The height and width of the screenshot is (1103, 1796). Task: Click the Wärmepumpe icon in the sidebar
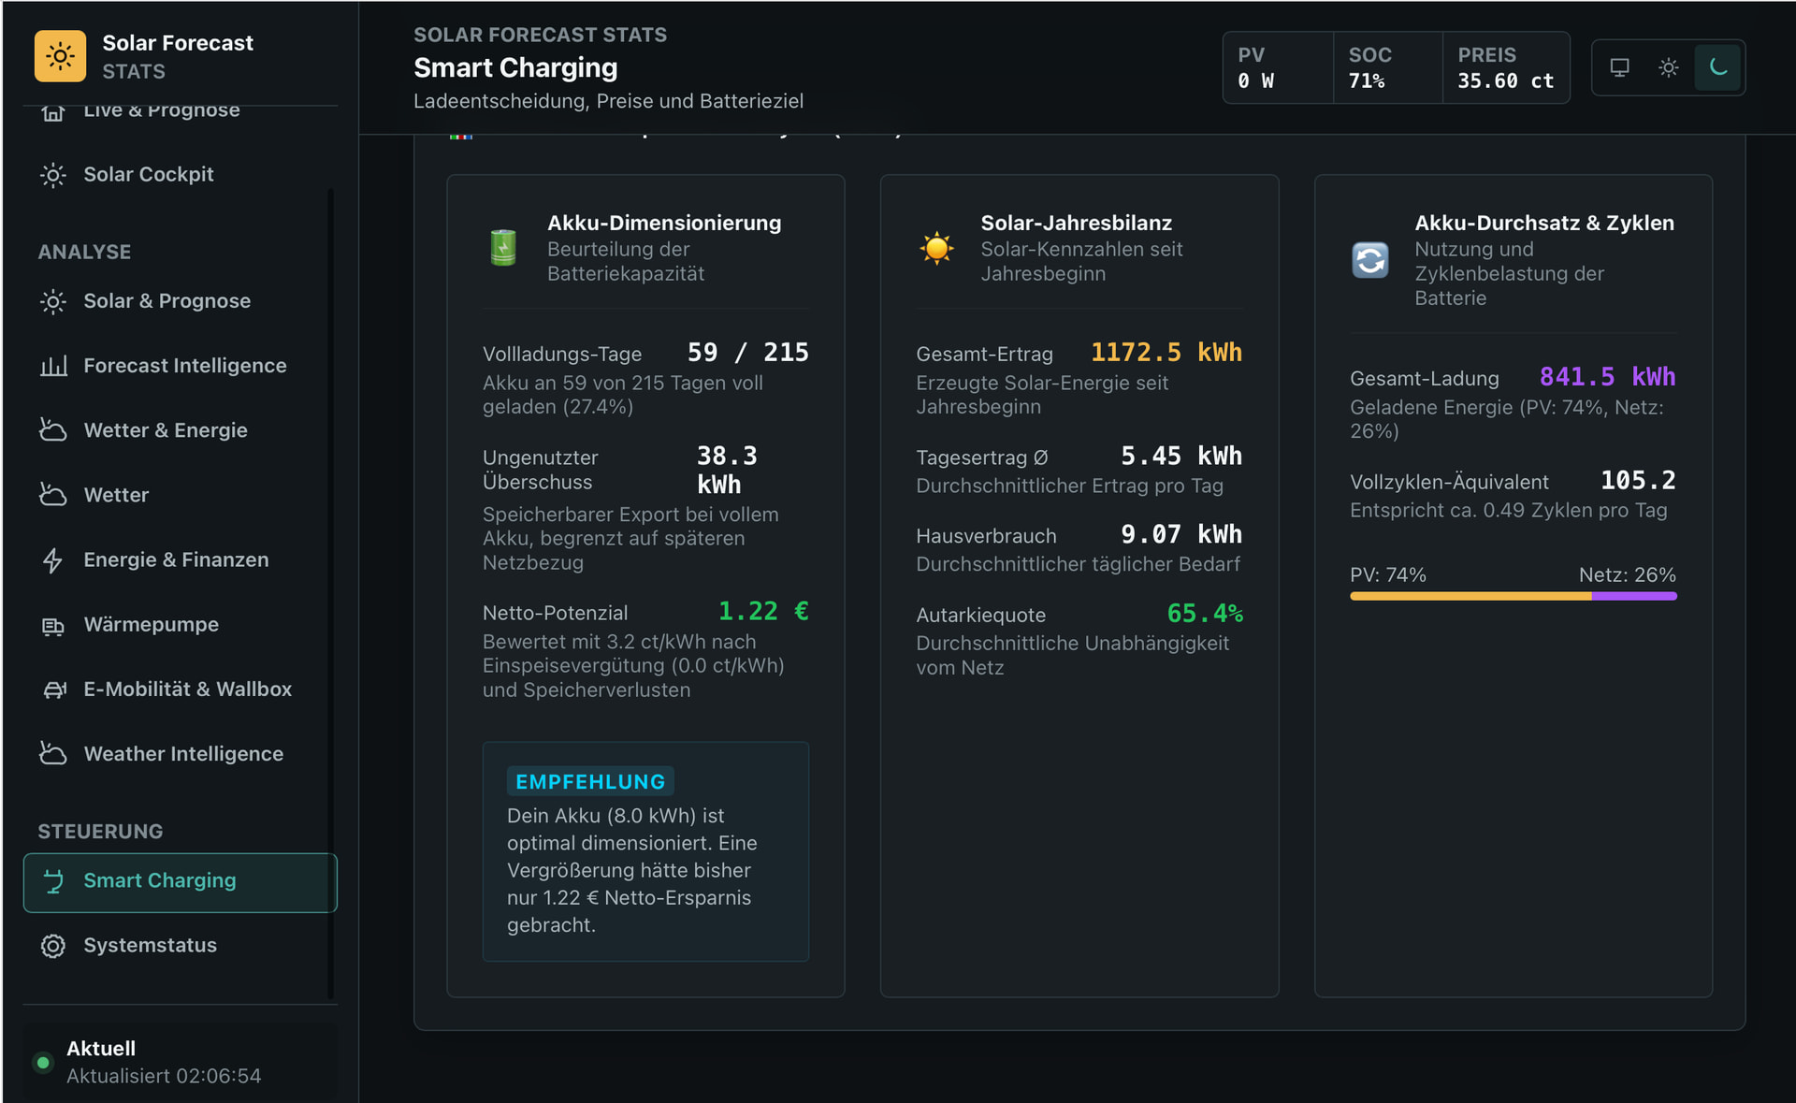coord(53,626)
